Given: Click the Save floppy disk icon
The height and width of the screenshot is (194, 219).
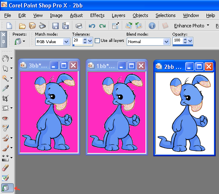Looking at the screenshot, I should [x=55, y=26].
